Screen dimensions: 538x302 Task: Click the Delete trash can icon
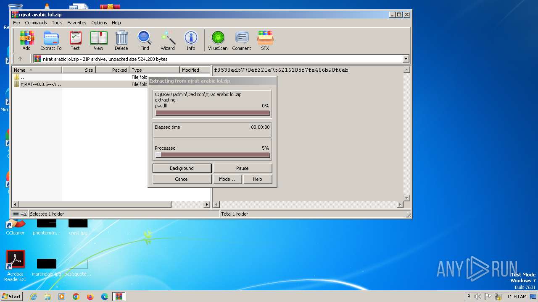point(121,41)
